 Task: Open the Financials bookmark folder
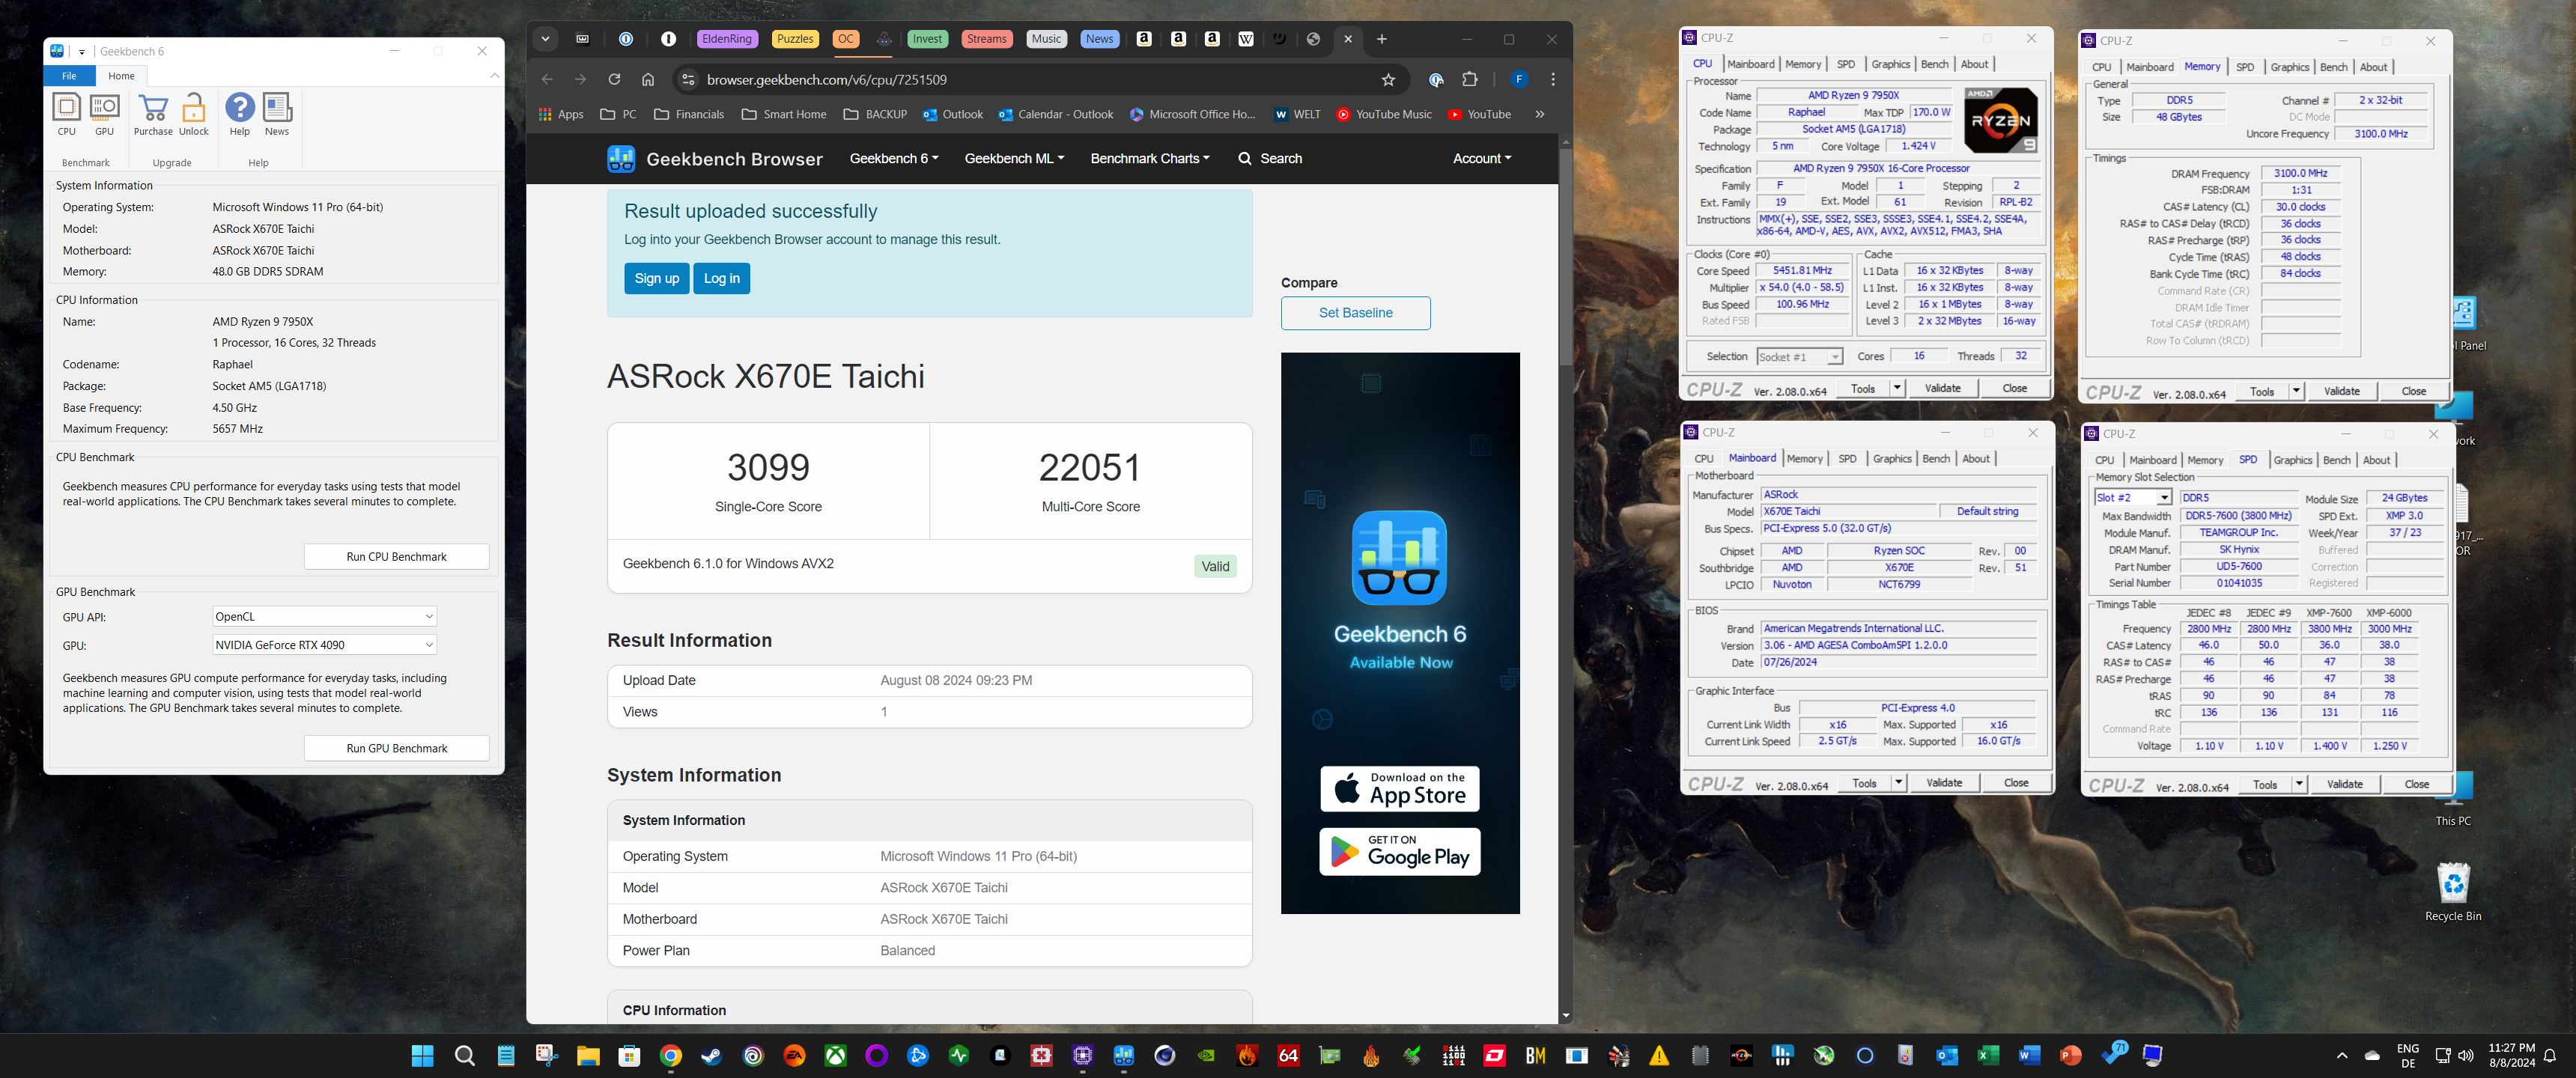pyautogui.click(x=689, y=114)
